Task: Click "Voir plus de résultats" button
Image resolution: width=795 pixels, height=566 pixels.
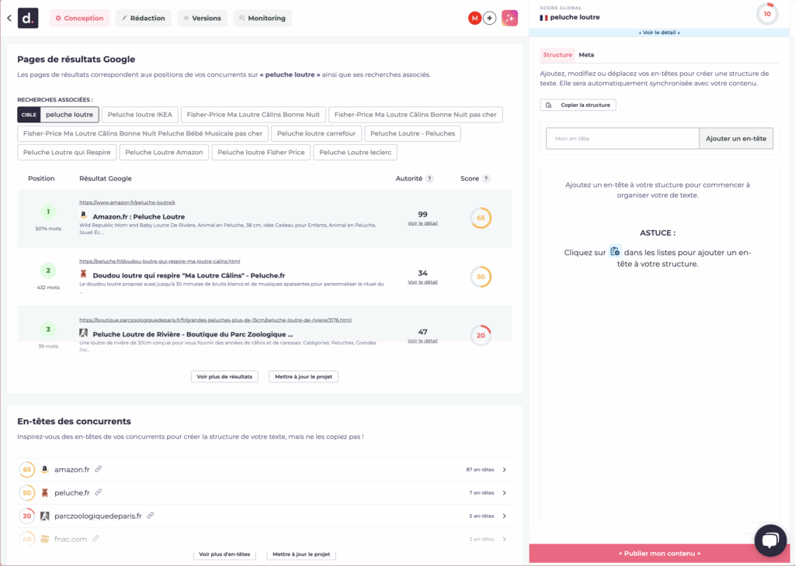Action: coord(224,377)
